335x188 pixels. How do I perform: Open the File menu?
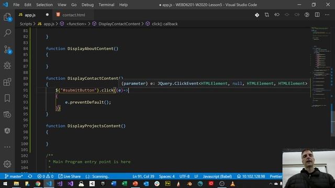coord(16,5)
